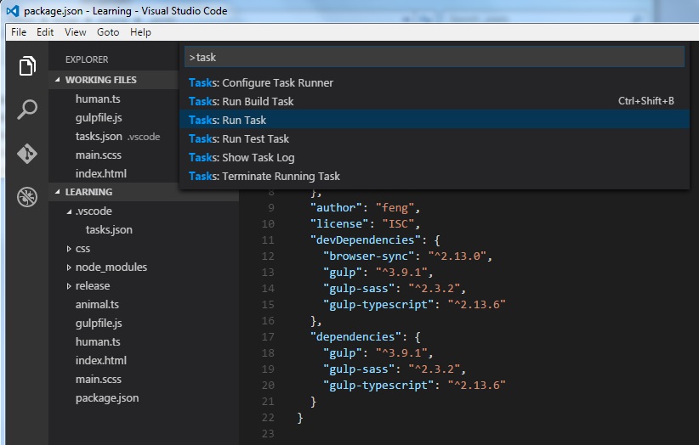Open the Debug view icon
This screenshot has width=699, height=445.
27,197
